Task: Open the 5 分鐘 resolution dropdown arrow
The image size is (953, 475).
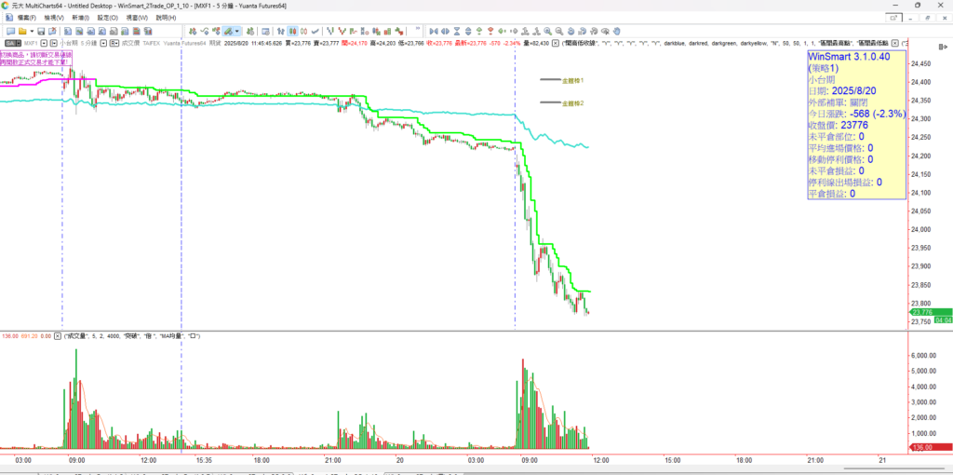Action: click(103, 43)
